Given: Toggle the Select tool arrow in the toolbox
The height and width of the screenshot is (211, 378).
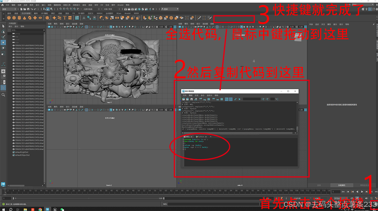Looking at the screenshot, I should (x=3, y=26).
